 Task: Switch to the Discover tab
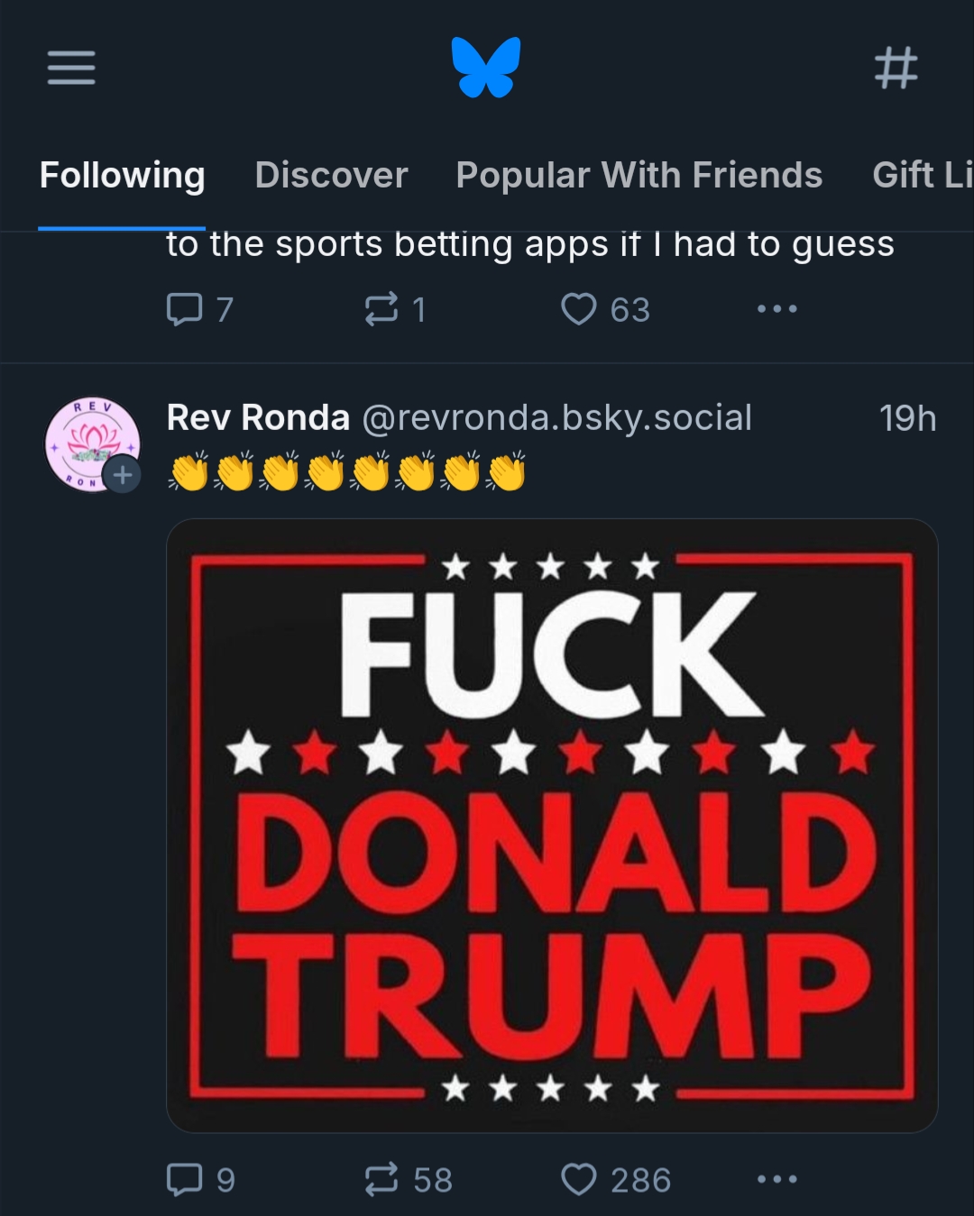[x=331, y=175]
